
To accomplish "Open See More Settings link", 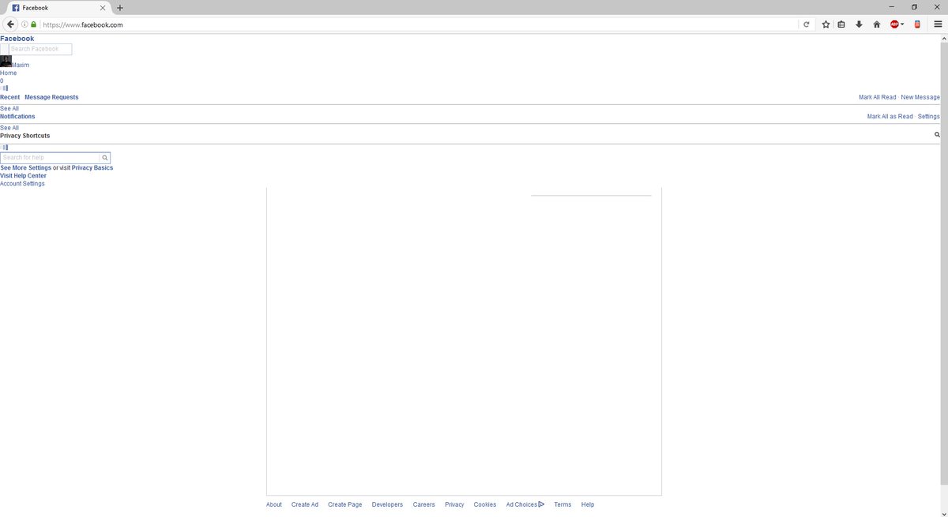I will [x=25, y=168].
